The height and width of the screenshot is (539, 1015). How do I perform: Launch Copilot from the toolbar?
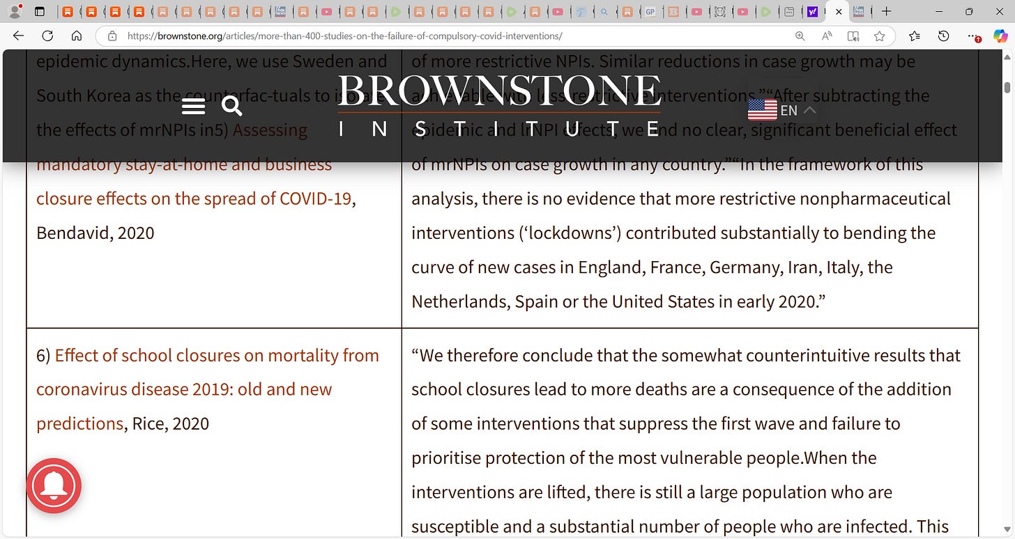click(x=1000, y=36)
